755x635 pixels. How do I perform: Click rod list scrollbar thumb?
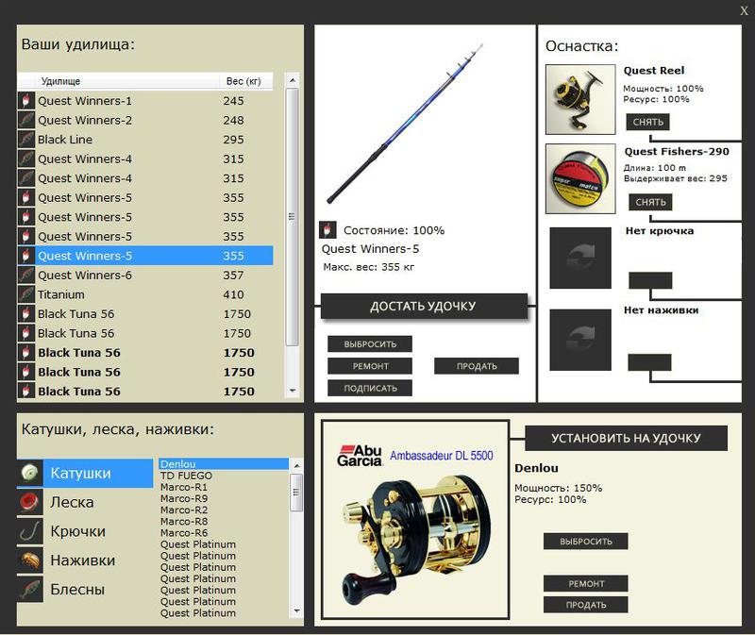[293, 217]
